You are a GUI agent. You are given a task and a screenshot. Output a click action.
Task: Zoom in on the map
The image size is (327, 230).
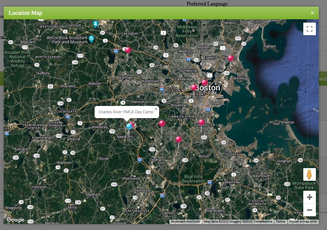[310, 197]
